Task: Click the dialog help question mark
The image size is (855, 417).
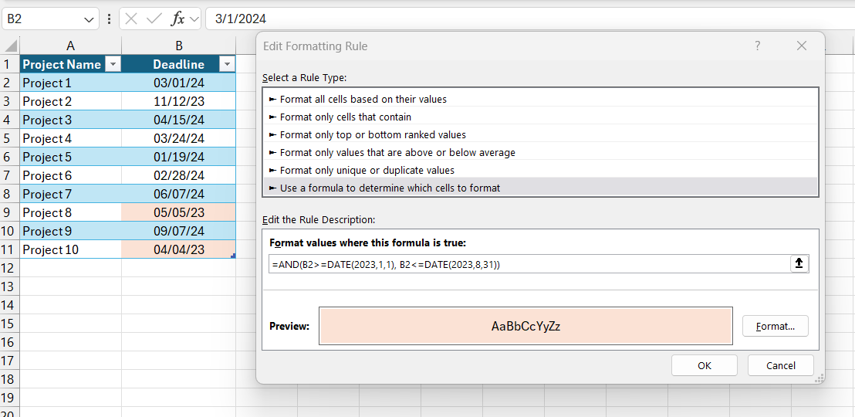Action: 758,46
